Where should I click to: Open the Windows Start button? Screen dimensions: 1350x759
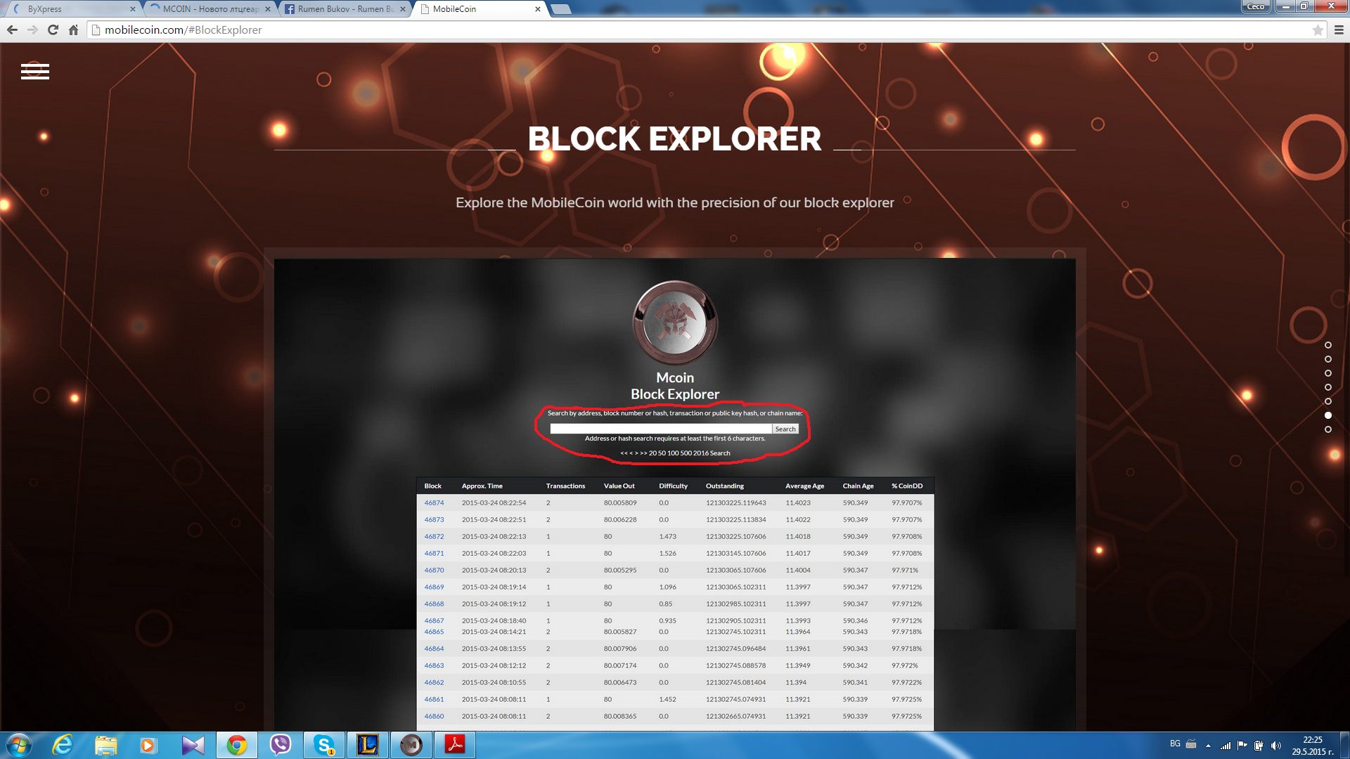18,745
